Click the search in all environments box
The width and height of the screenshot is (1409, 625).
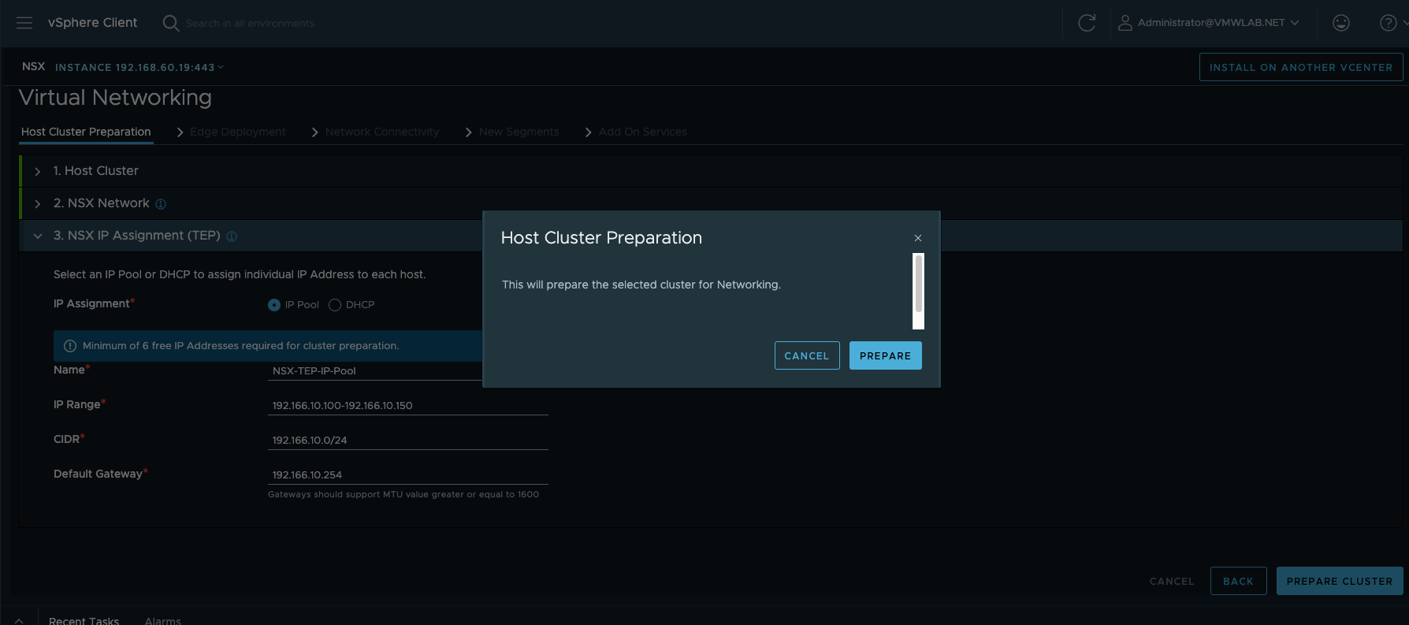[250, 24]
